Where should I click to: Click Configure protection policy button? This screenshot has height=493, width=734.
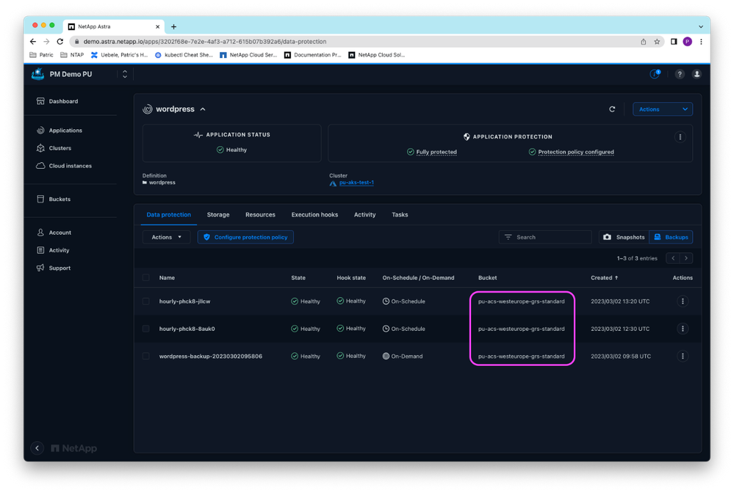pos(245,237)
